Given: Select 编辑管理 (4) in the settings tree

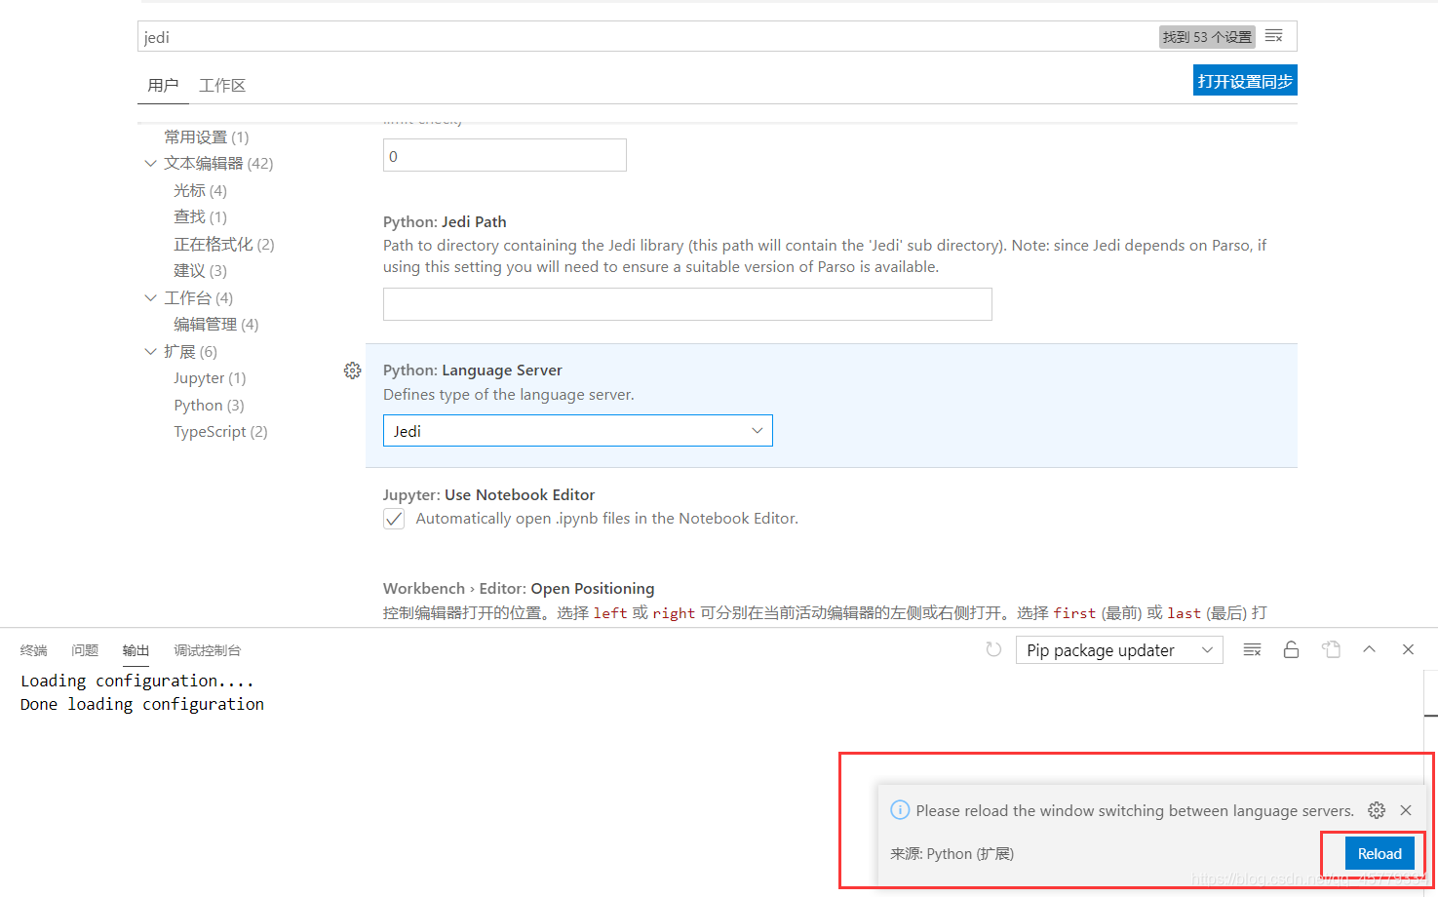Looking at the screenshot, I should pyautogui.click(x=216, y=325).
